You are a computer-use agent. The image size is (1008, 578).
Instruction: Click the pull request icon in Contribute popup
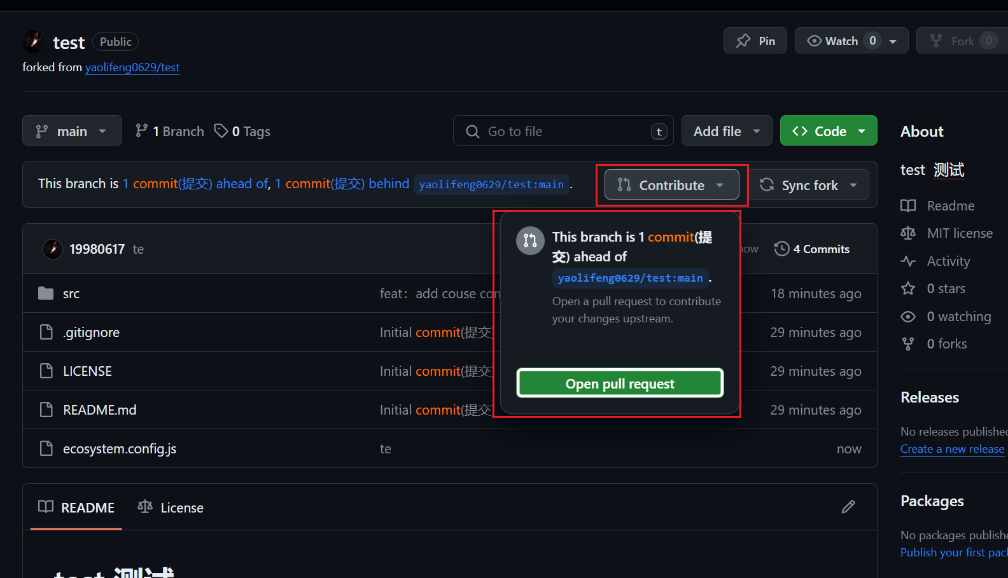coord(530,240)
